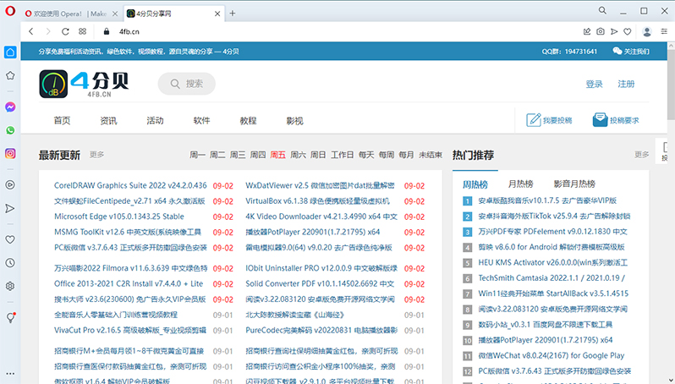Open Easy Setup sliders icon
The height and width of the screenshot is (384, 675).
point(664,31)
